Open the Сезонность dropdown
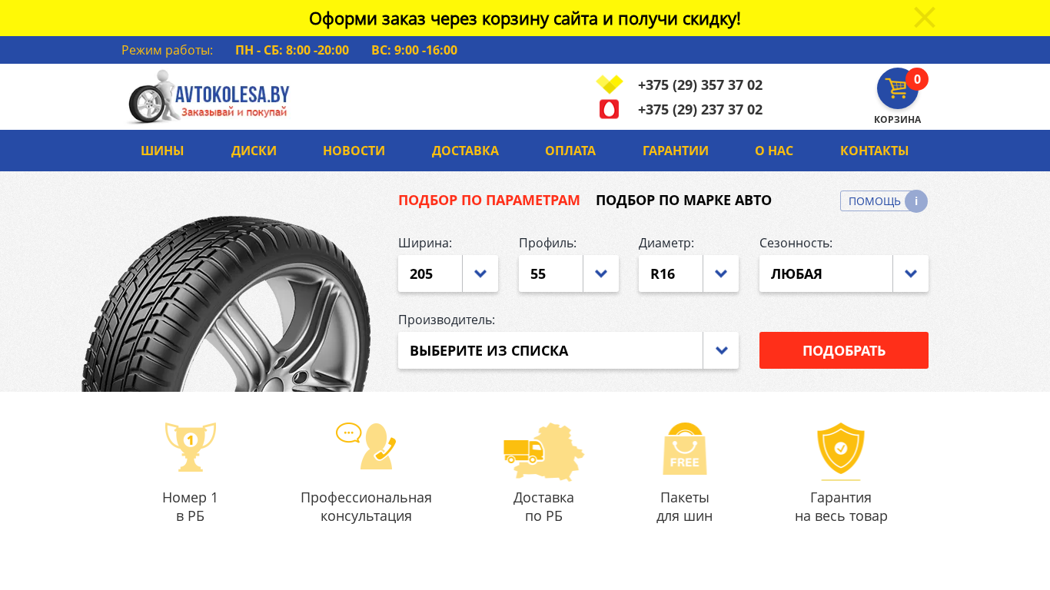 (x=844, y=273)
